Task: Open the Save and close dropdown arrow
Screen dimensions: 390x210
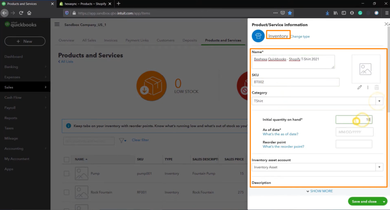Action: click(x=384, y=202)
